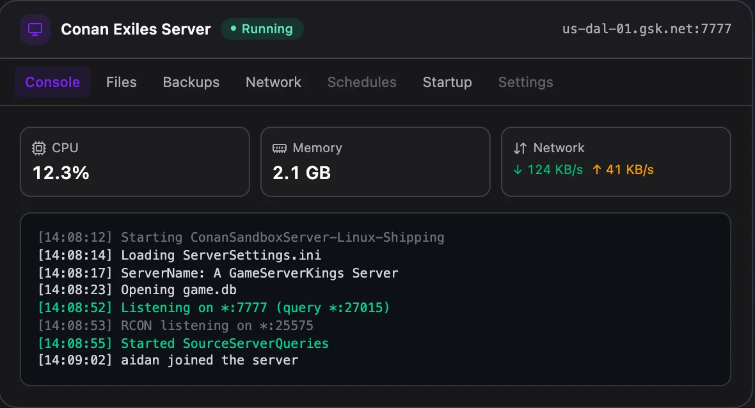Click the Opening game.db log line
755x408 pixels.
pos(137,290)
